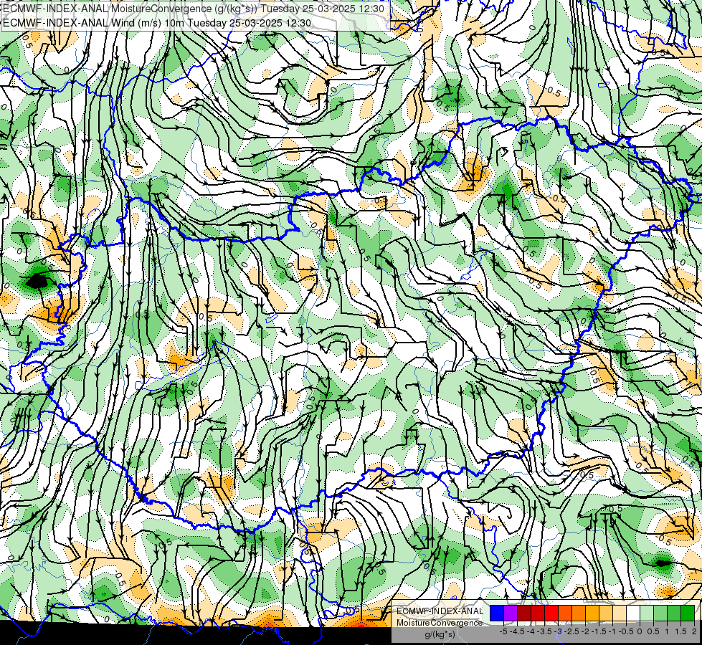Click the darkest red legend swatch

[x=524, y=613]
